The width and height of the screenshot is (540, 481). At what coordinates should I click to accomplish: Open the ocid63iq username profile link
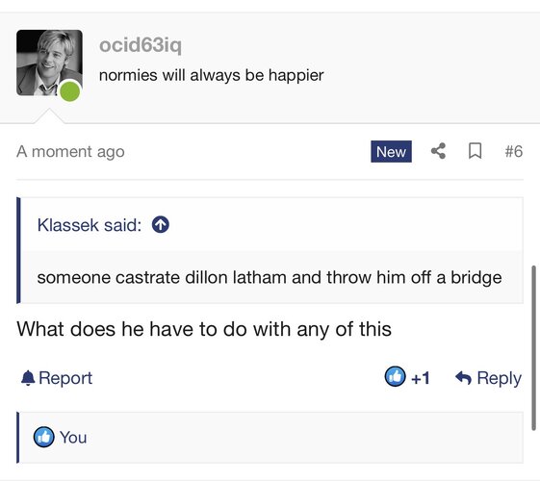coord(141,45)
